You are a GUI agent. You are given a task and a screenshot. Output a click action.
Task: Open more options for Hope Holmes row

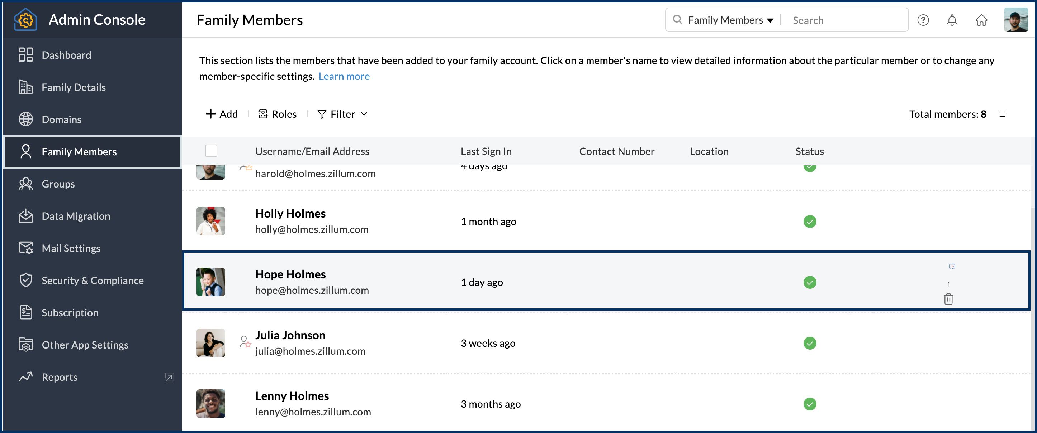(948, 284)
